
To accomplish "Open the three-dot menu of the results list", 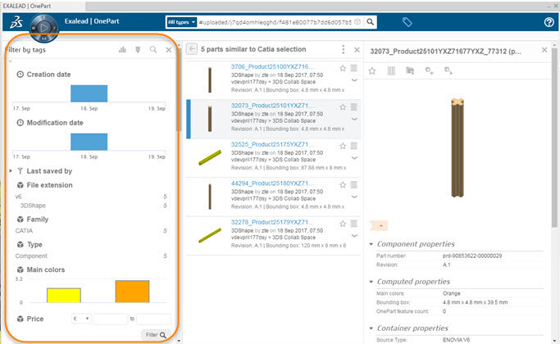I will [x=344, y=49].
